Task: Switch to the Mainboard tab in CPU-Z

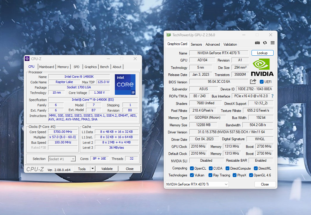Action: [47, 67]
